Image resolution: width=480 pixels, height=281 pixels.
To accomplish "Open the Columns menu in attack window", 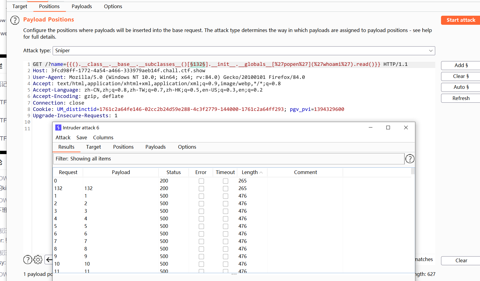I will click(x=103, y=137).
